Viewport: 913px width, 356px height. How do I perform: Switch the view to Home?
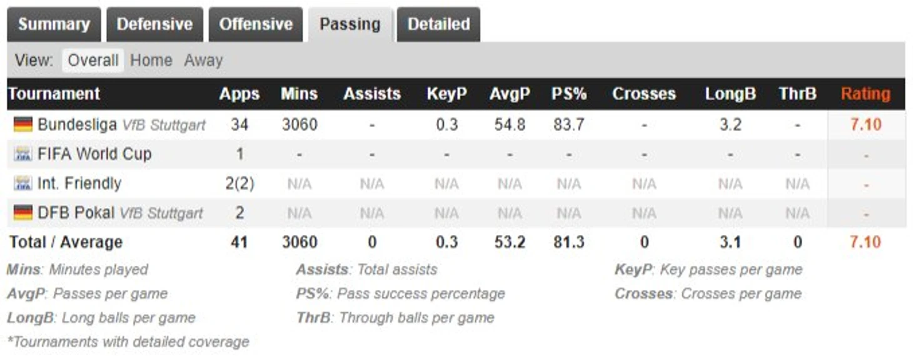tap(151, 61)
